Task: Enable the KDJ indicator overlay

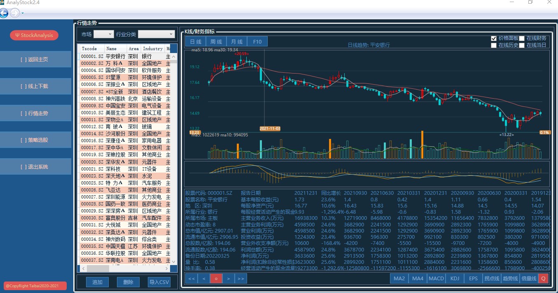Action: tap(454, 278)
